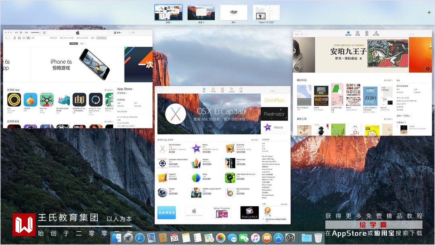The height and width of the screenshot is (245, 435).
Task: Select the Movies icon in iTunes
Action: pyautogui.click(x=19, y=38)
